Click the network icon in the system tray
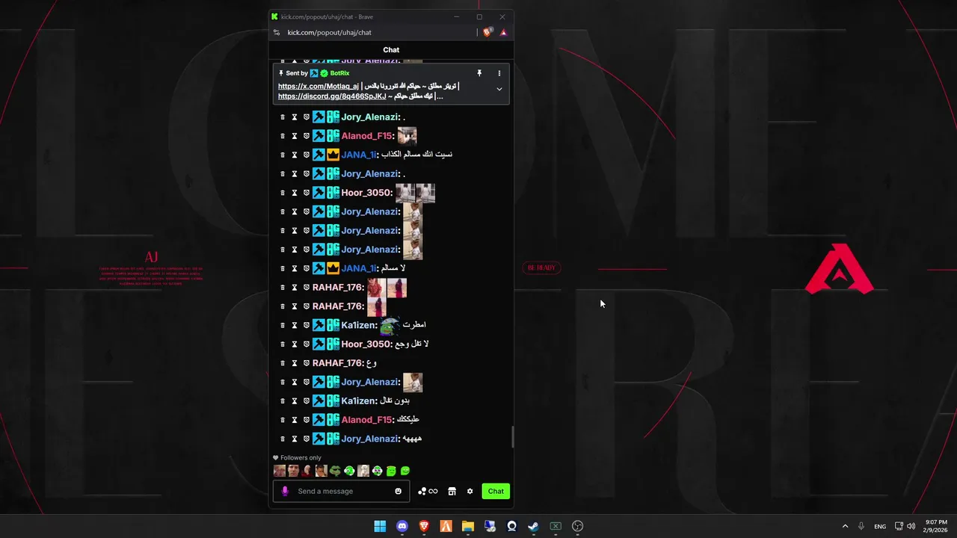 (x=899, y=526)
